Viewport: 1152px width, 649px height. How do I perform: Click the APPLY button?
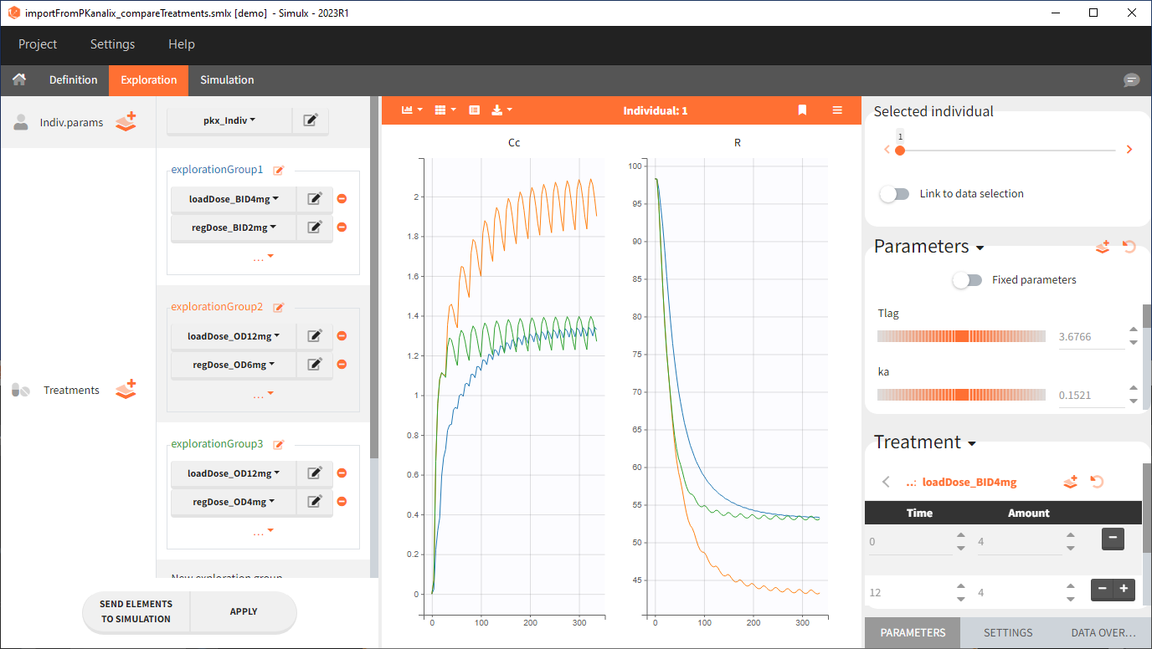click(x=244, y=611)
